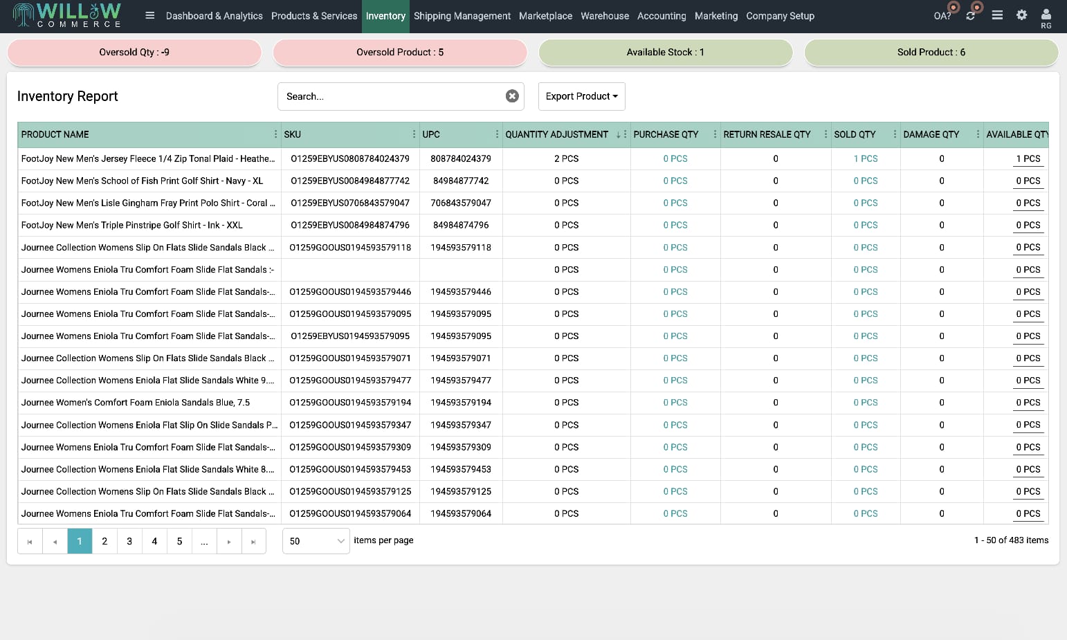Expand the Export Product dropdown
Viewport: 1067px width, 640px height.
(x=581, y=96)
